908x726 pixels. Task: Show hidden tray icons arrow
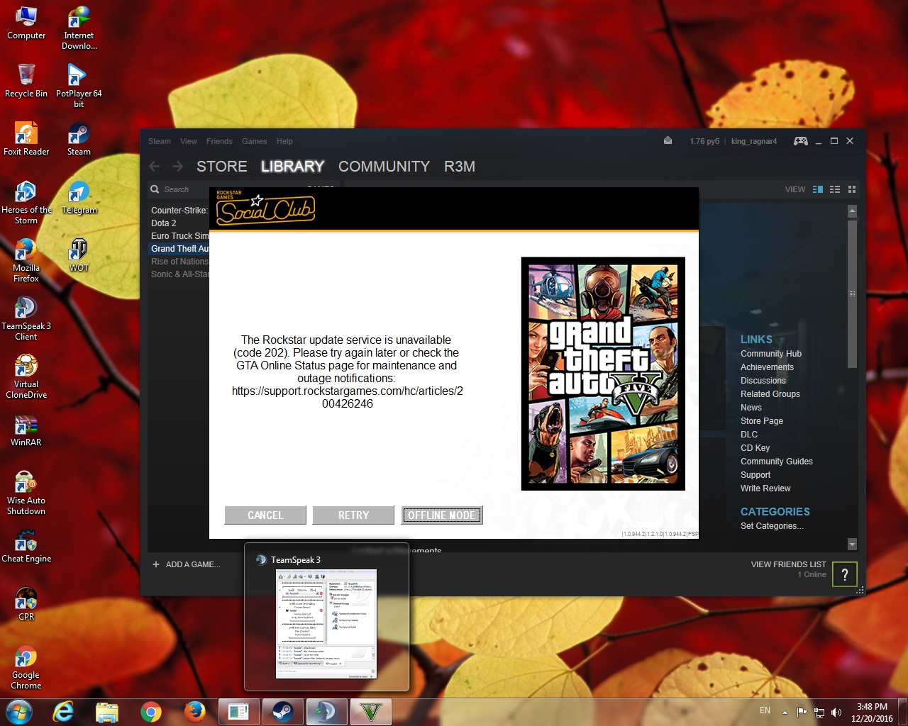coord(785,712)
